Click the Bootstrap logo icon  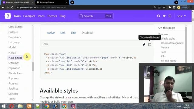click(8, 16)
